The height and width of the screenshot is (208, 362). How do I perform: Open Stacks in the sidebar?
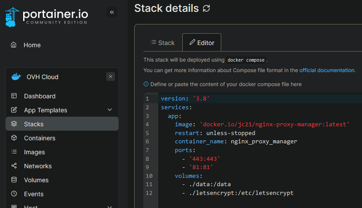point(34,124)
